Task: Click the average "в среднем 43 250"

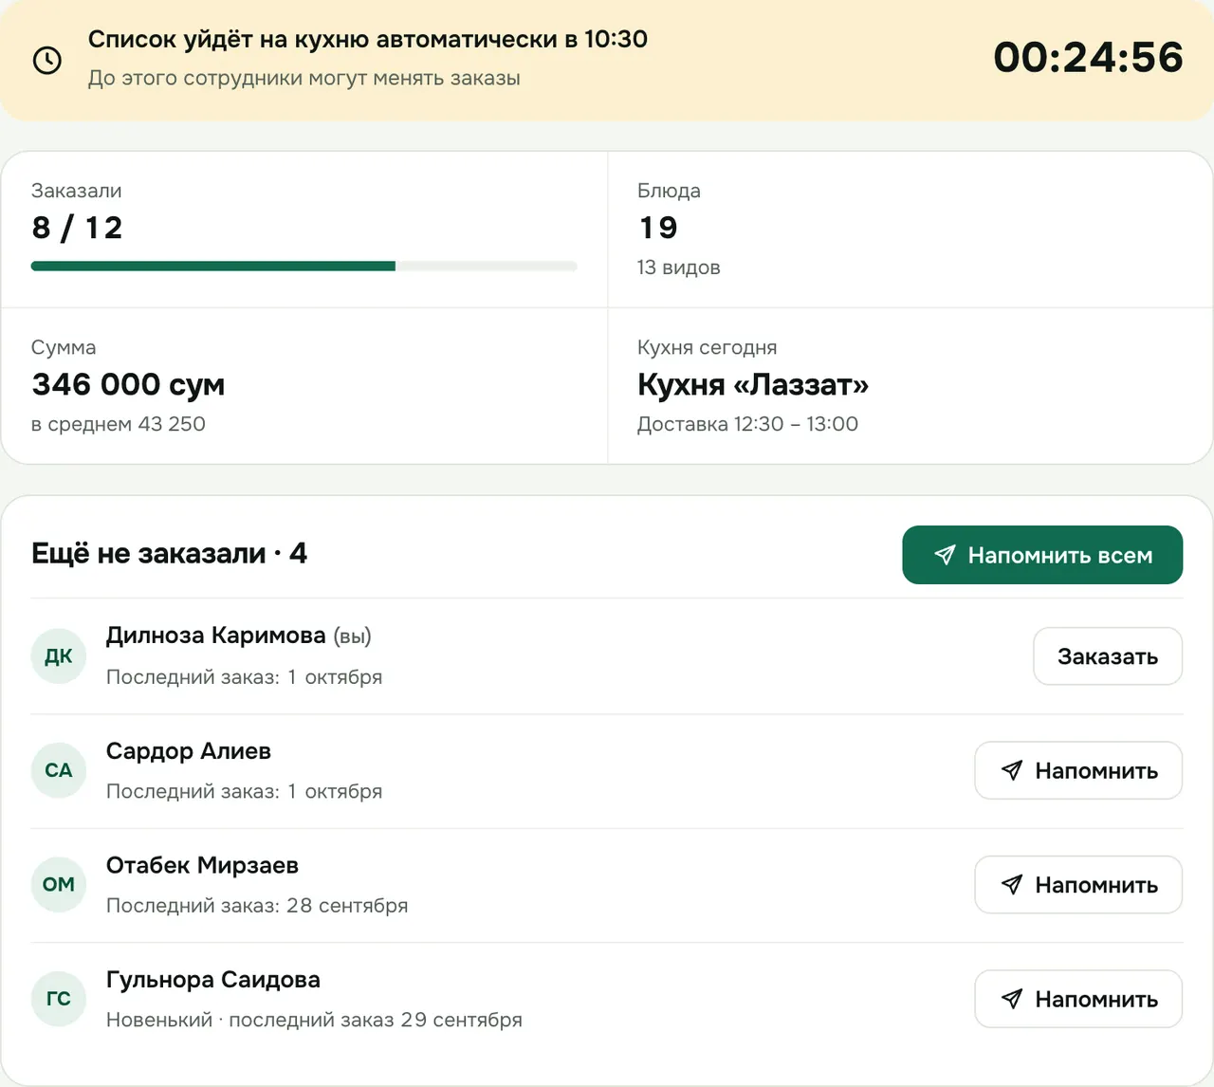Action: 119,424
